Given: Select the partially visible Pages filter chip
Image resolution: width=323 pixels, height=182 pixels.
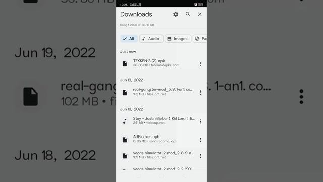Looking at the screenshot, I should point(200,39).
